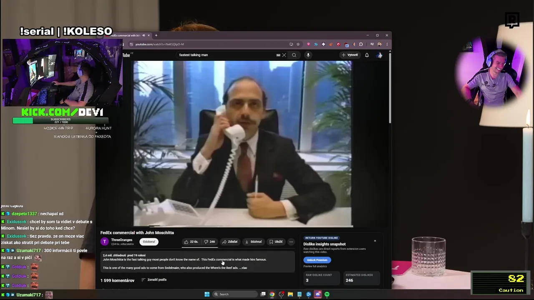This screenshot has width=534, height=300.
Task: Click the FedEx commercial video player
Action: [242, 144]
